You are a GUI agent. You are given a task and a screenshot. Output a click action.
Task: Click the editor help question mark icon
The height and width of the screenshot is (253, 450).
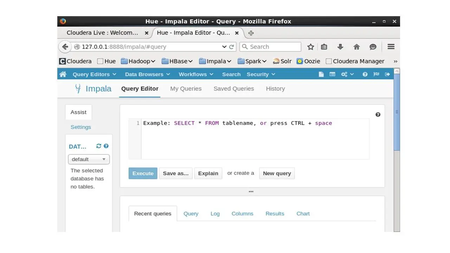(378, 115)
